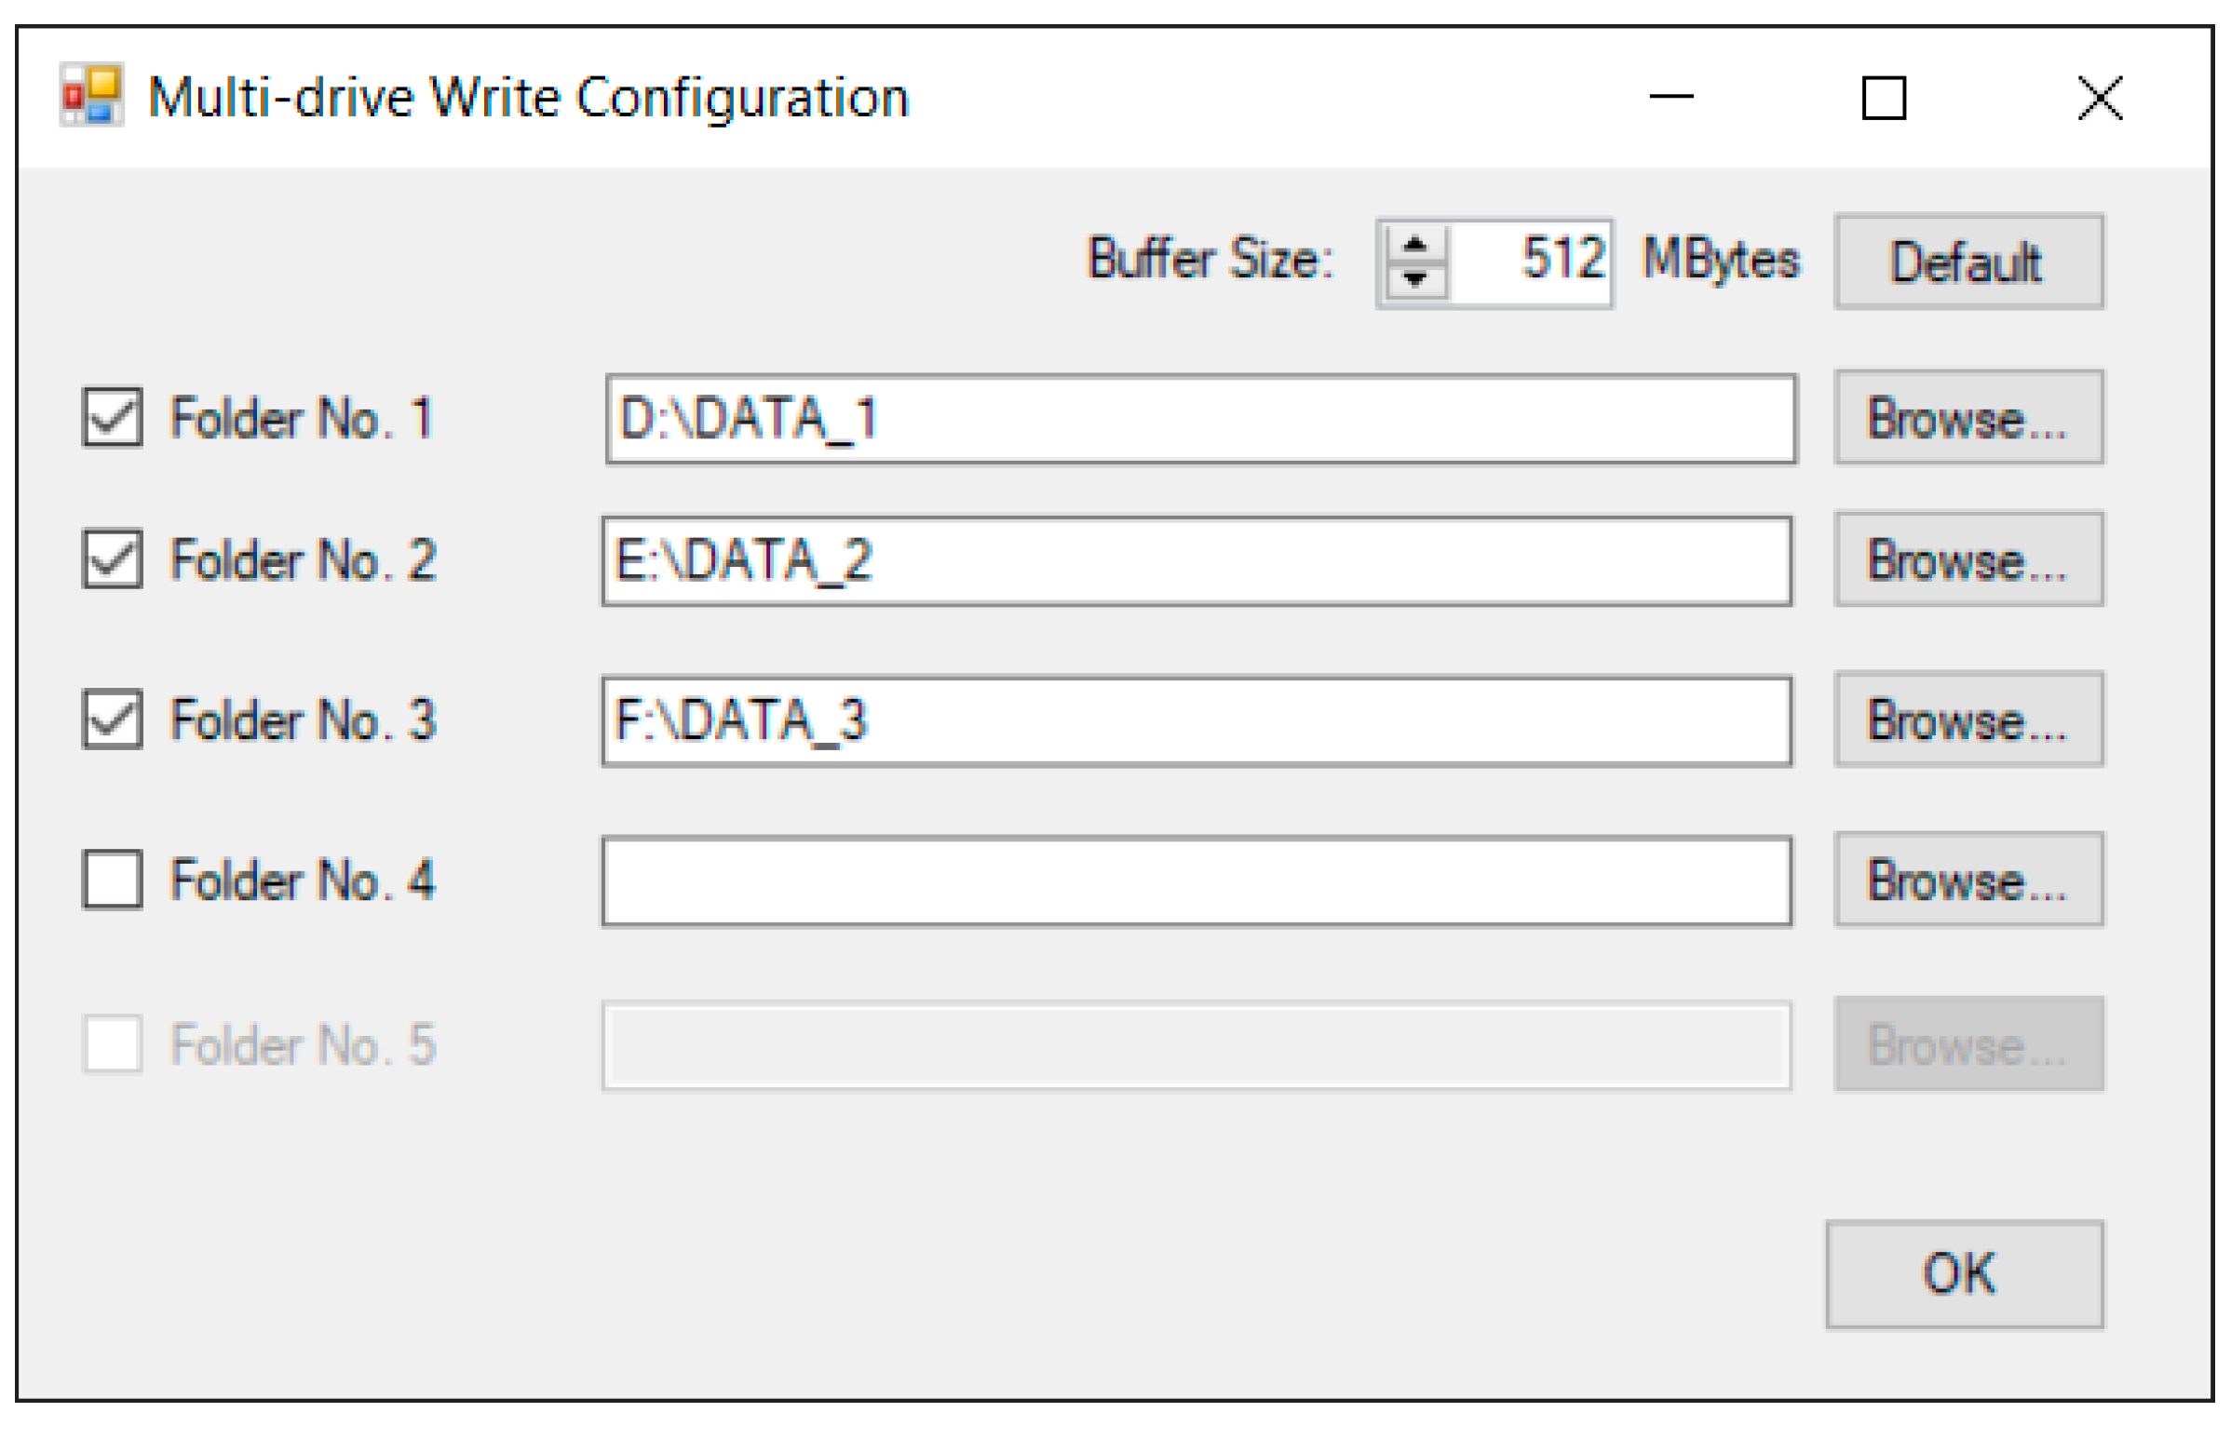This screenshot has width=2231, height=1439.
Task: Click the app icon in title bar
Action: click(x=90, y=95)
